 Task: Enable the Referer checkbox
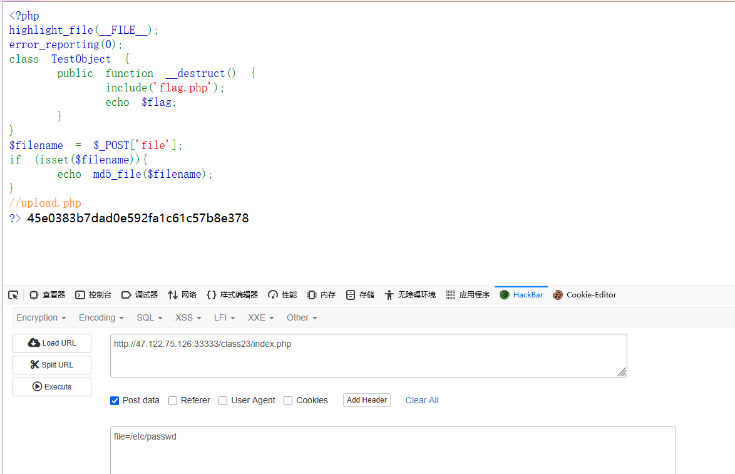173,401
